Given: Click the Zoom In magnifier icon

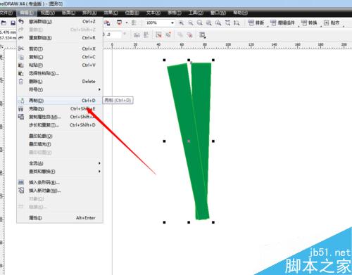Looking at the screenshot, I should (x=181, y=23).
